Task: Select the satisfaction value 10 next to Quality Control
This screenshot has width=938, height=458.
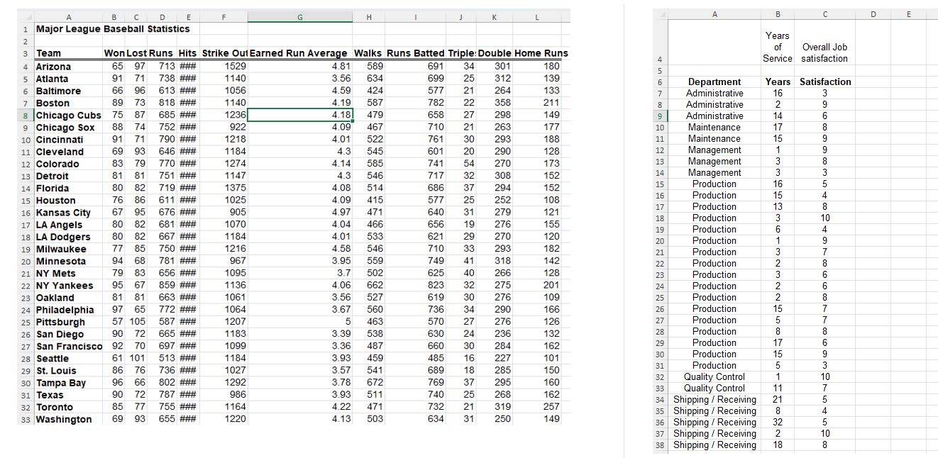Action: [824, 376]
